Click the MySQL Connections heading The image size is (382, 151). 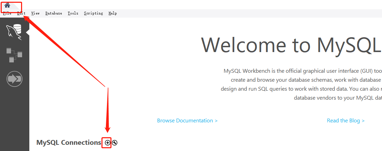point(69,142)
